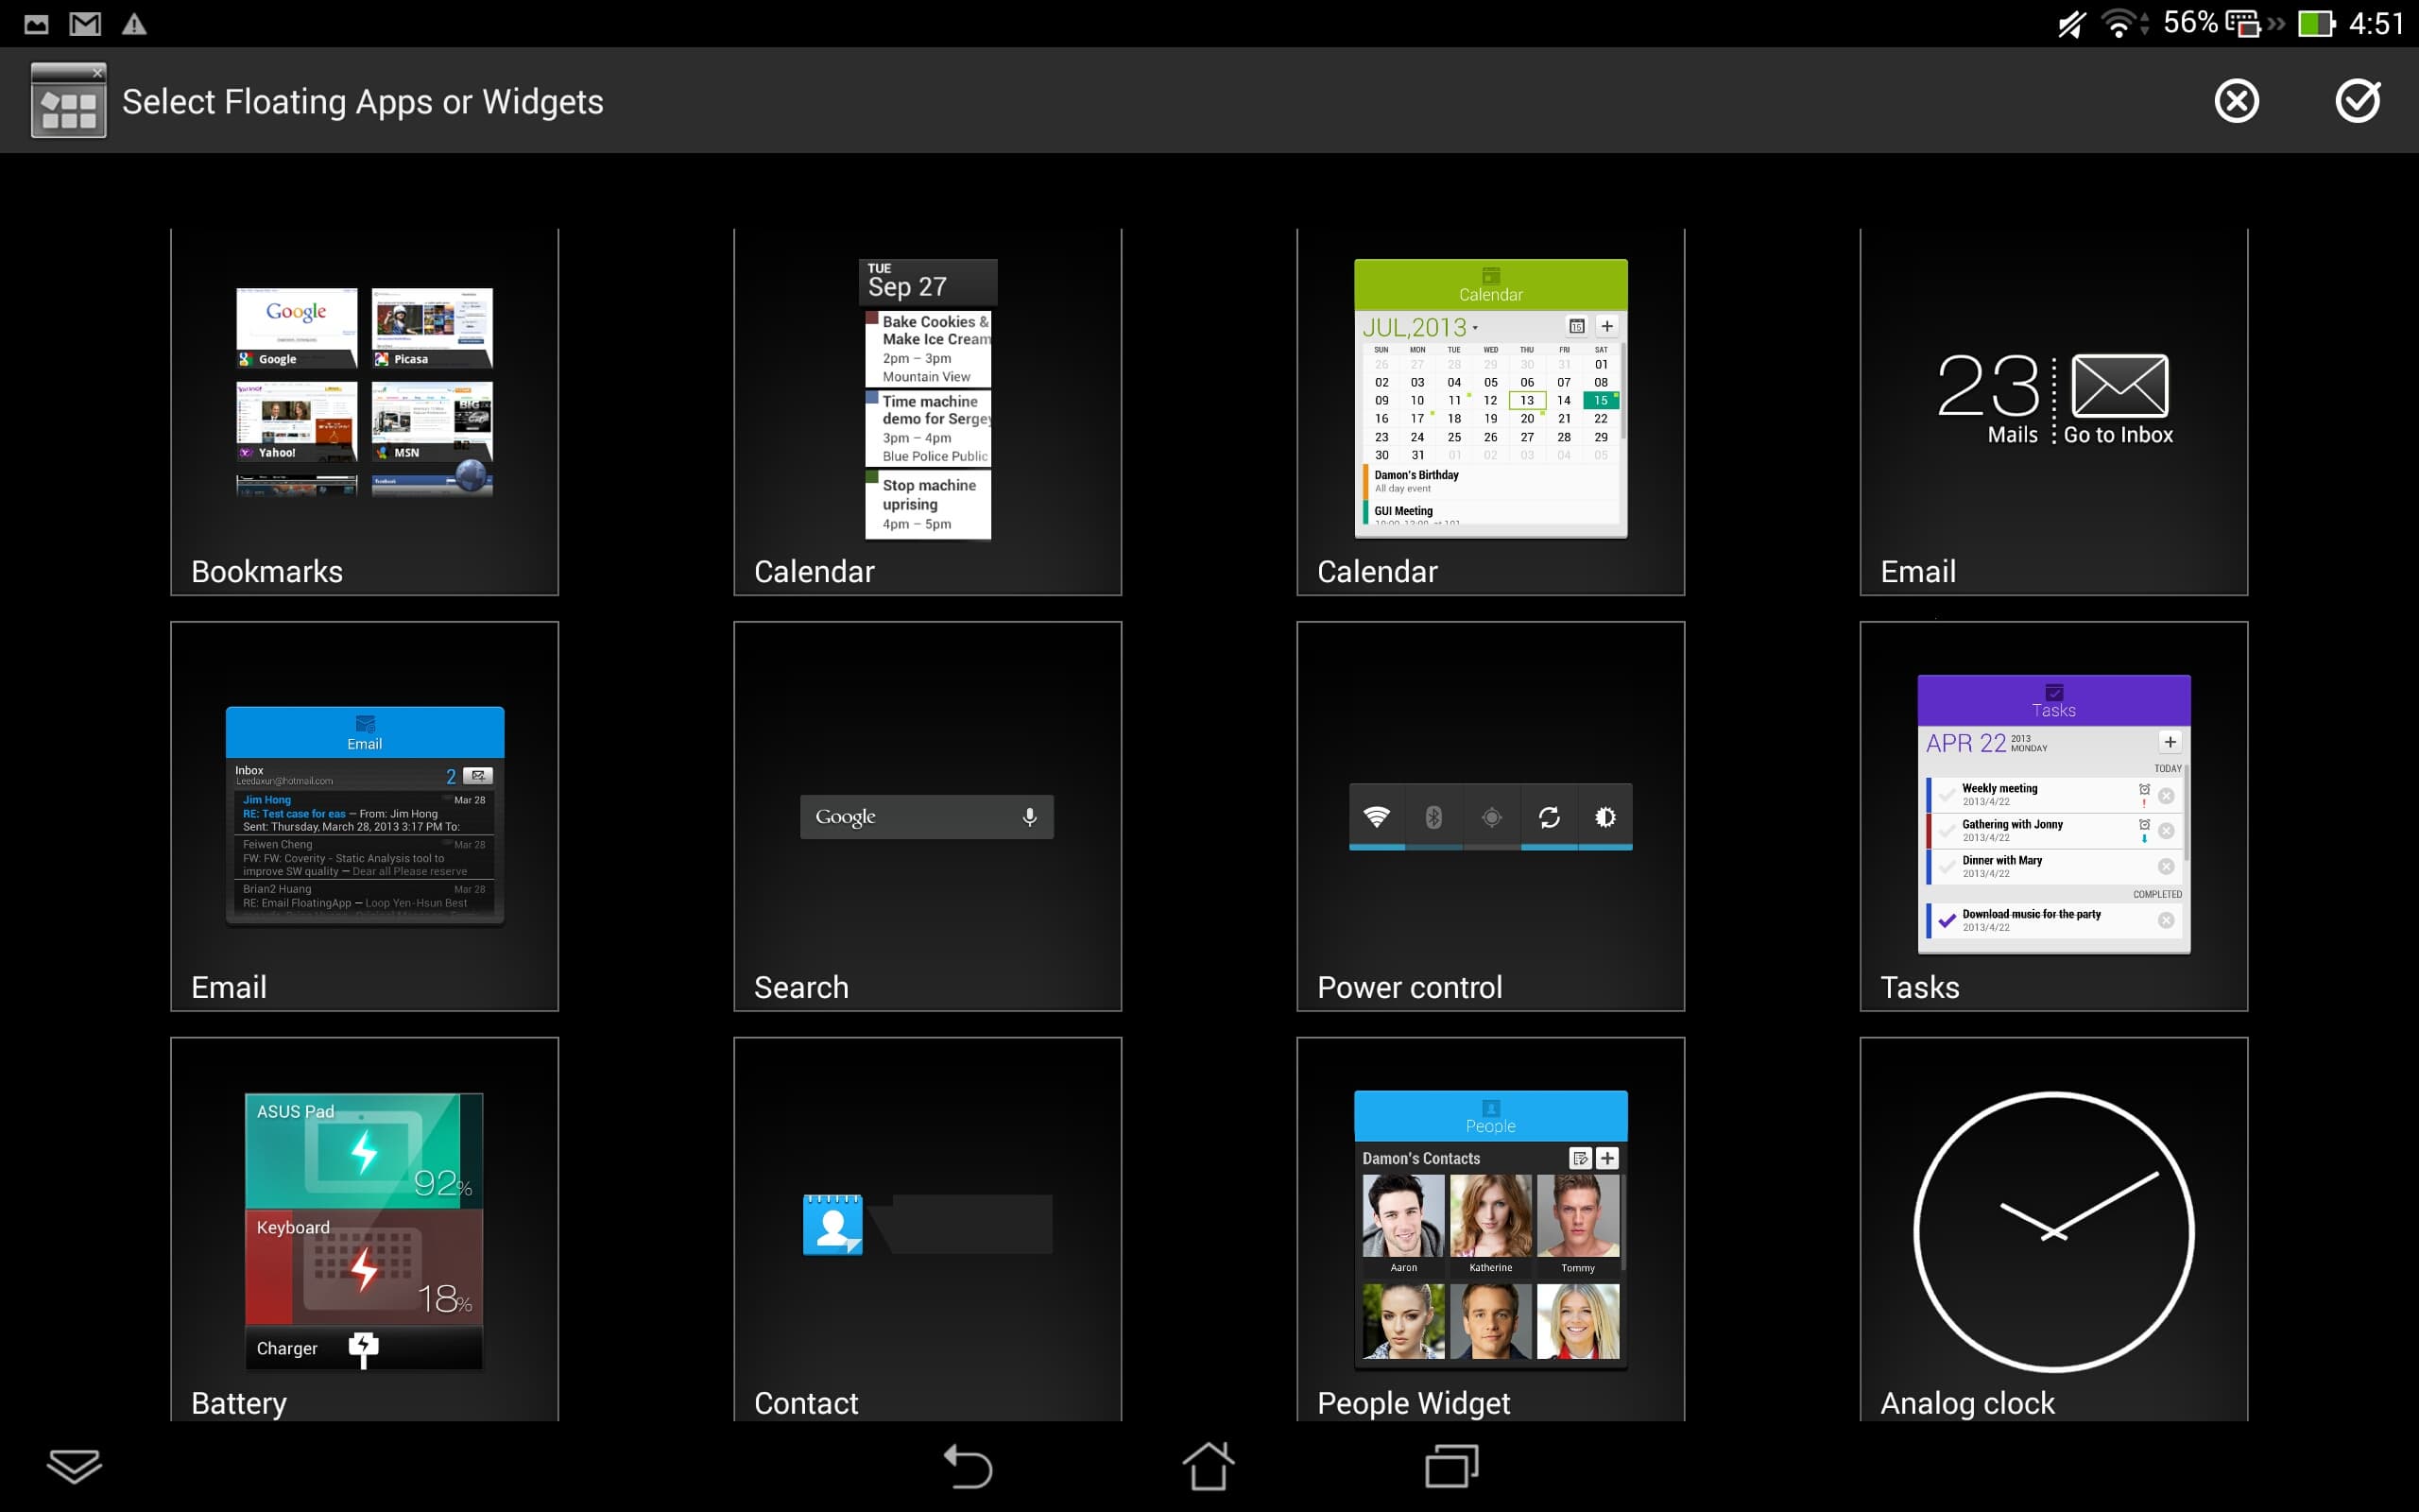This screenshot has width=2419, height=1512.
Task: Toggle Wi-Fi in the Power control widget
Action: point(1377,817)
